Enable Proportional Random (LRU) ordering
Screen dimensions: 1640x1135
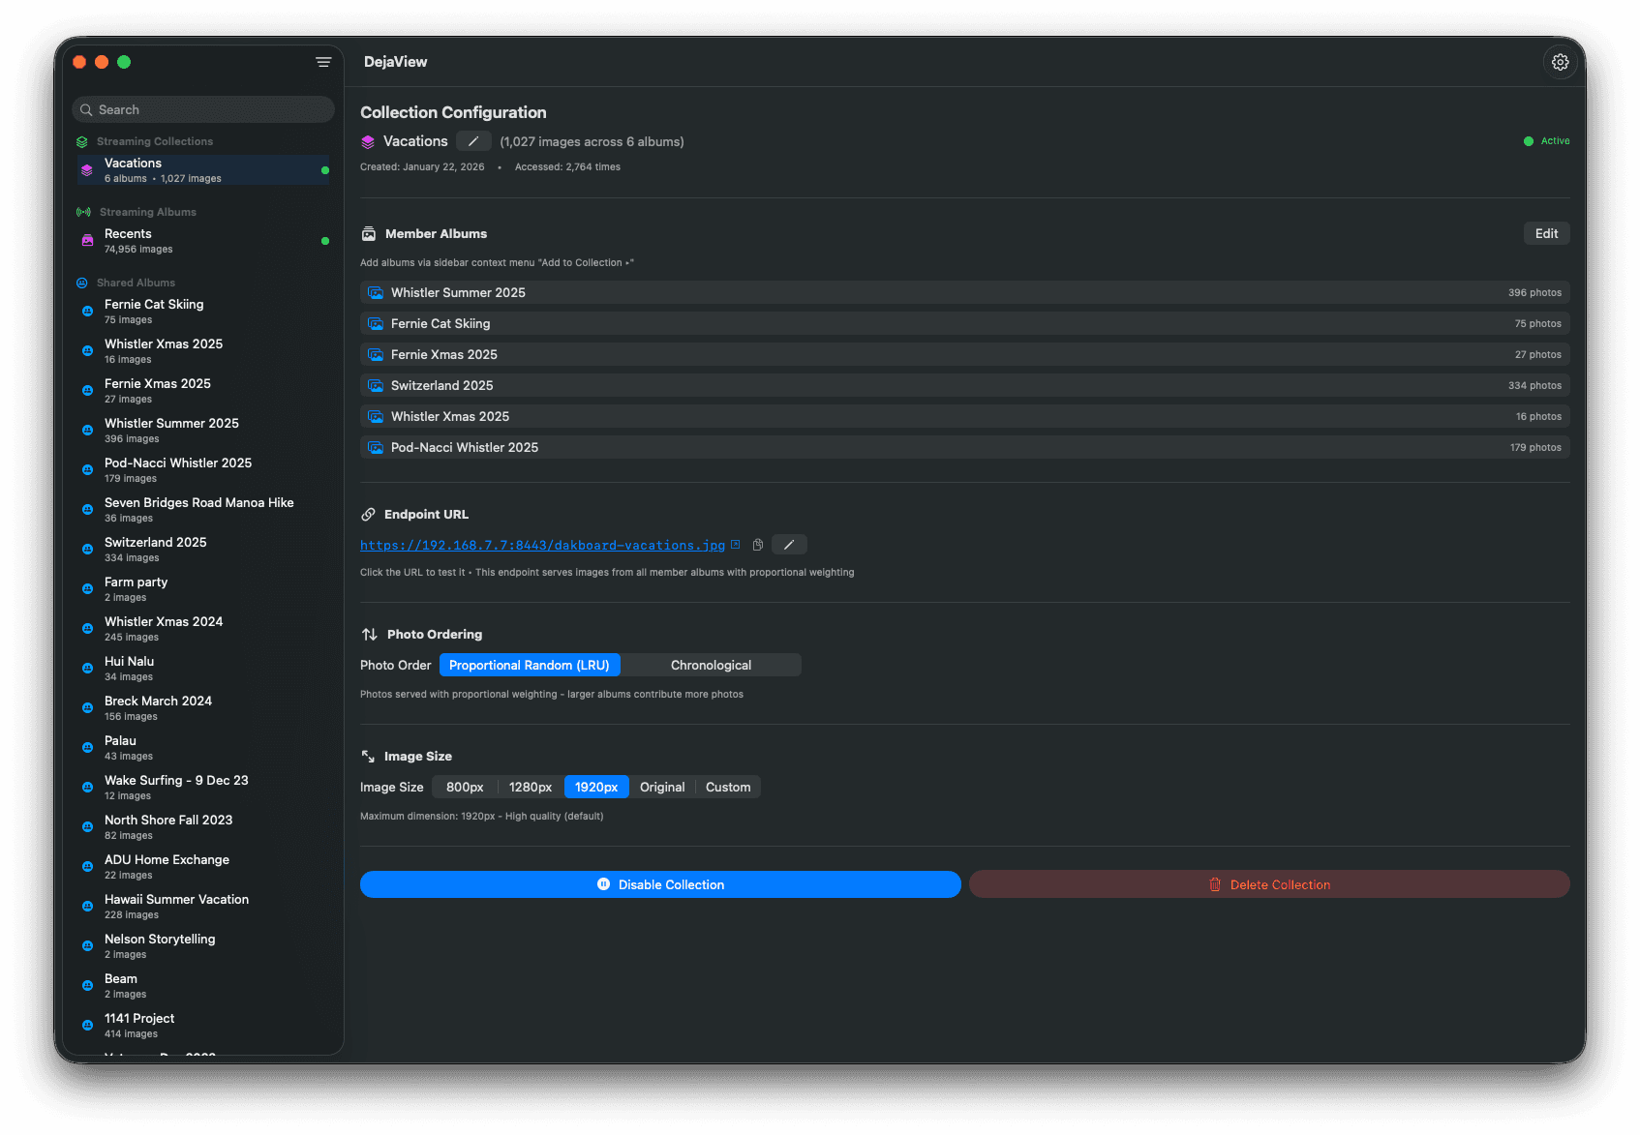tap(530, 665)
